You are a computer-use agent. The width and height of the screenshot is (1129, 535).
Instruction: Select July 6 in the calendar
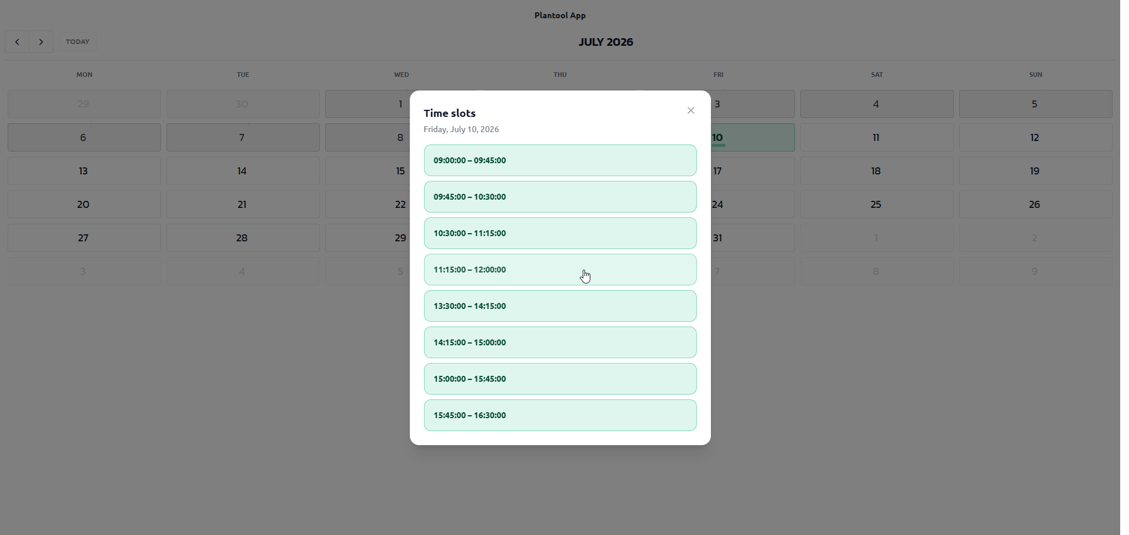click(x=84, y=137)
